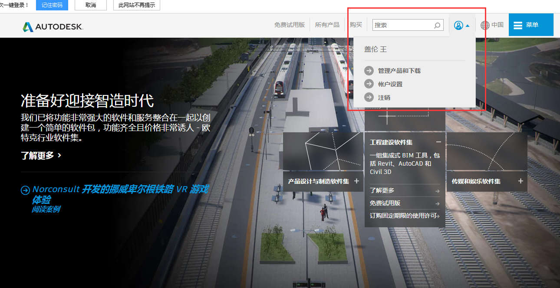The height and width of the screenshot is (288, 560).
Task: Collapse the account dropdown arrow
Action: (468, 26)
